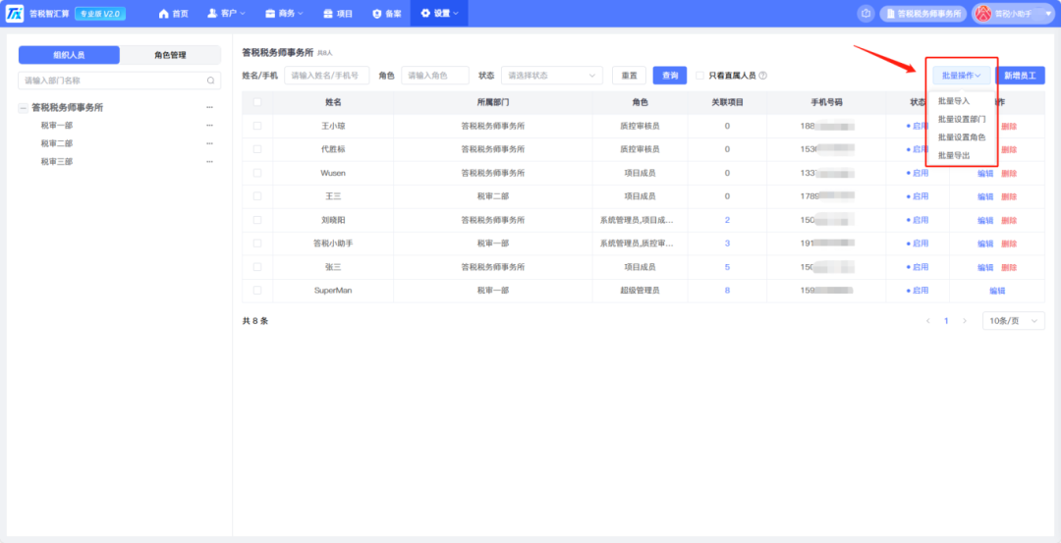
Task: Click the 新增员工 button
Action: [x=1020, y=76]
